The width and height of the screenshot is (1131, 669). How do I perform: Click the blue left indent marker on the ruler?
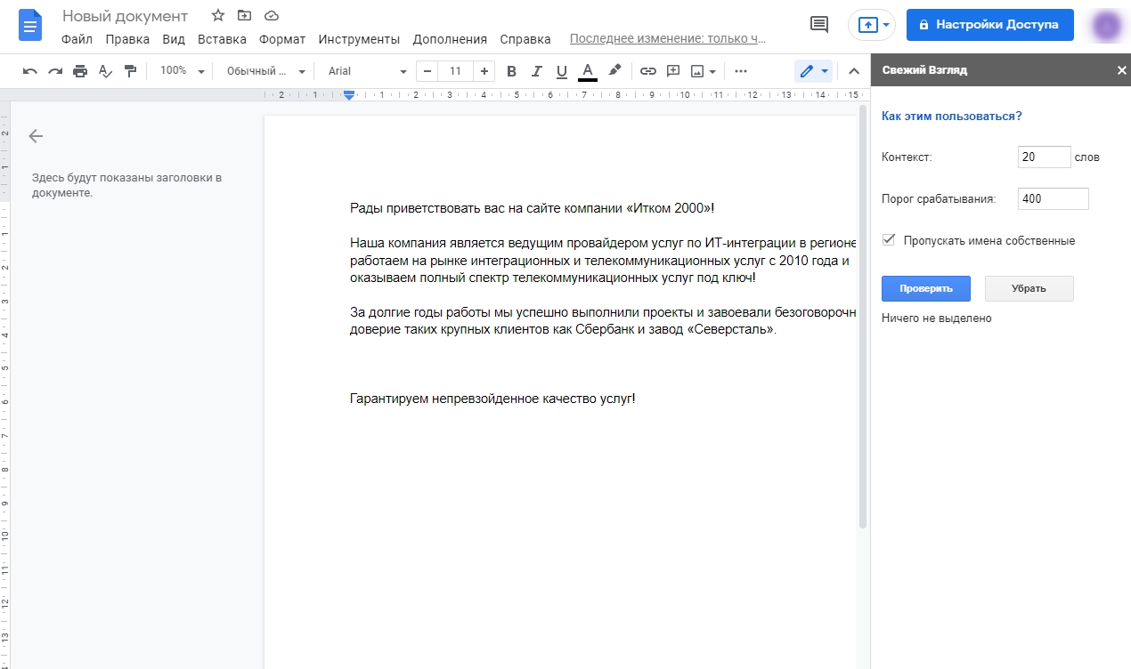coord(349,95)
